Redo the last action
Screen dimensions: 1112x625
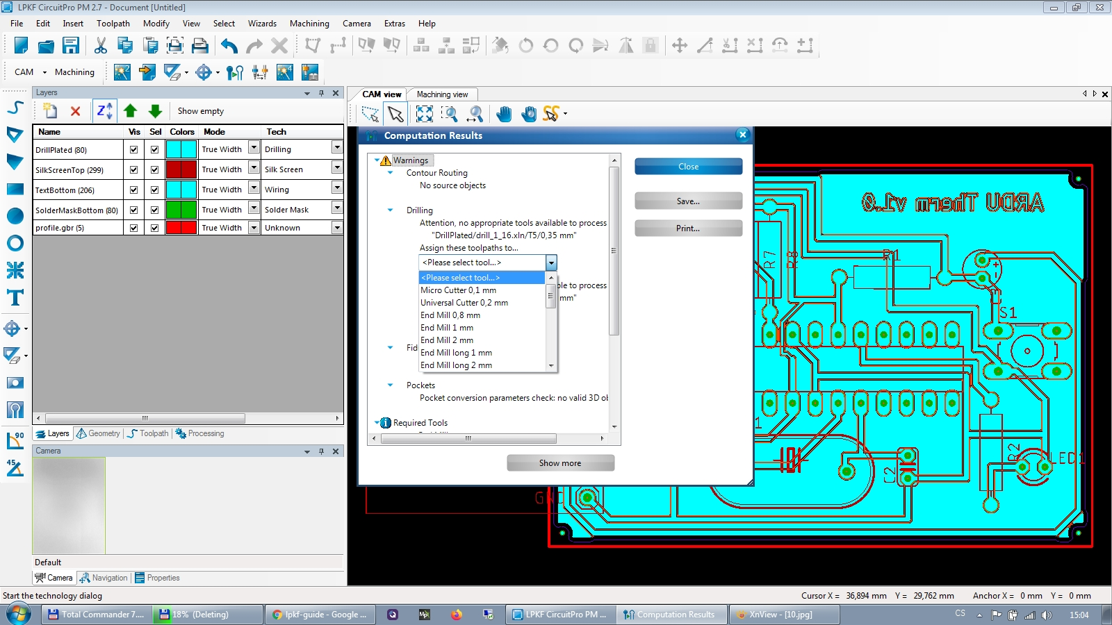tap(254, 46)
